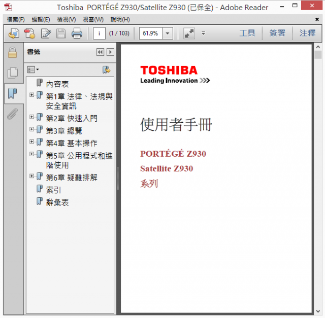The width and height of the screenshot is (325, 318).
Task: Open the 說明(H) menu
Action: point(120,19)
